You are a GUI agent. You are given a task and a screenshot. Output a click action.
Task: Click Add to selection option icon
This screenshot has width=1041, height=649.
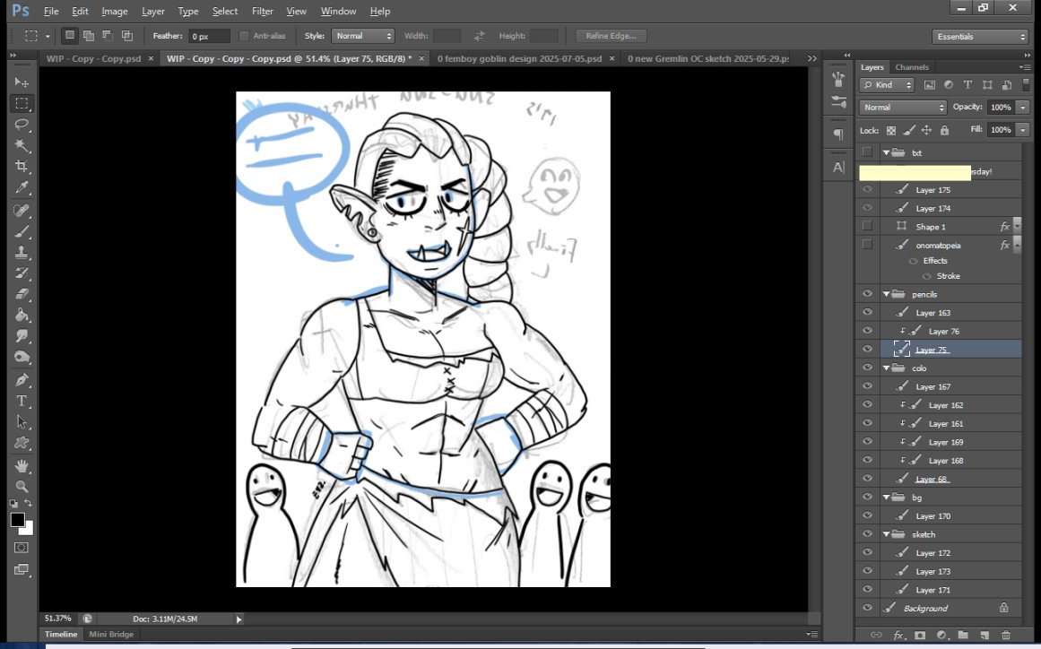click(x=88, y=36)
